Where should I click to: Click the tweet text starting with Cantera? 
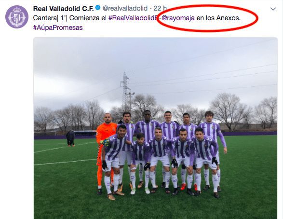pos(137,23)
